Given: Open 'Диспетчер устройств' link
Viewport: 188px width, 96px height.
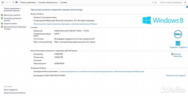Looking at the screenshot, I should (12, 15).
